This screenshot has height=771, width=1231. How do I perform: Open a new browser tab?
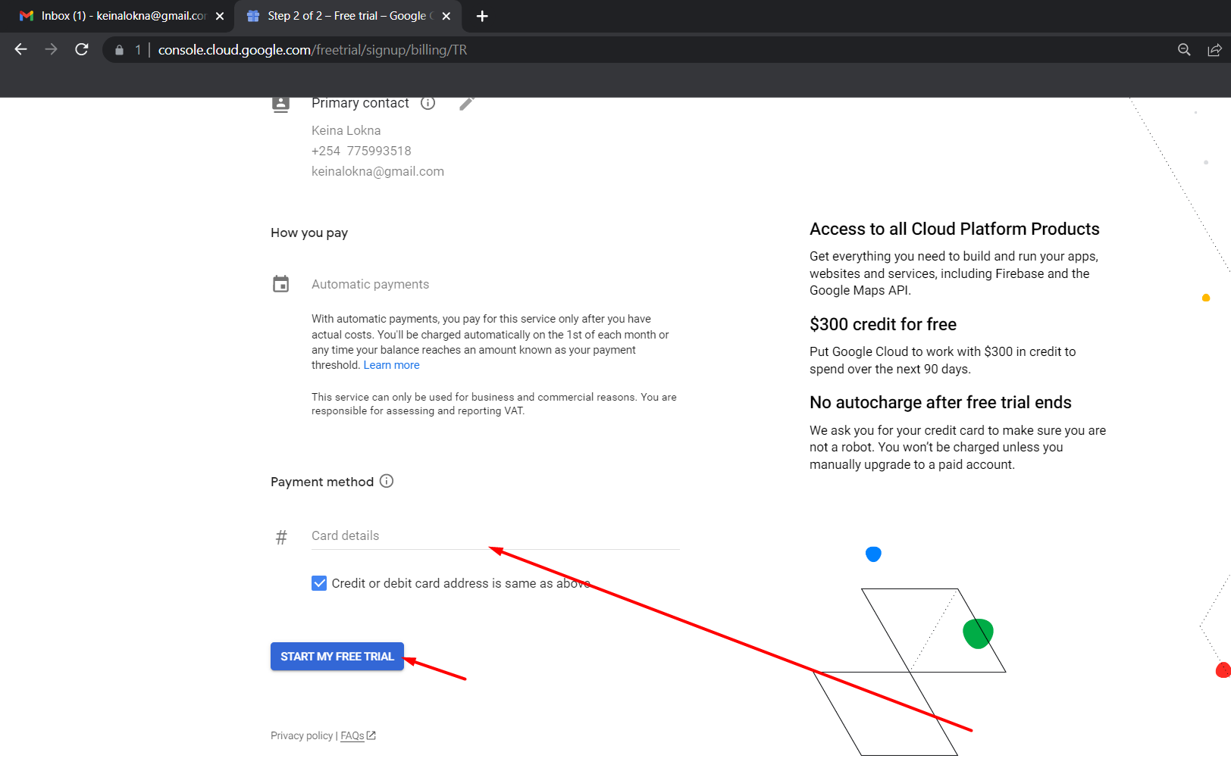point(482,16)
